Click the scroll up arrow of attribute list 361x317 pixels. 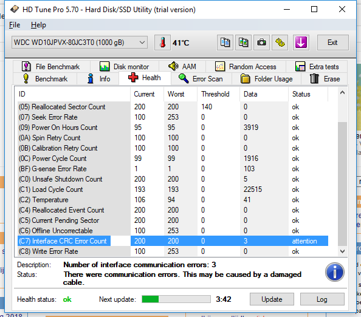point(342,92)
